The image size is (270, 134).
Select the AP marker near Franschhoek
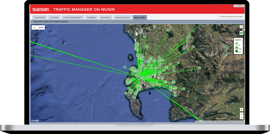pos(199,68)
